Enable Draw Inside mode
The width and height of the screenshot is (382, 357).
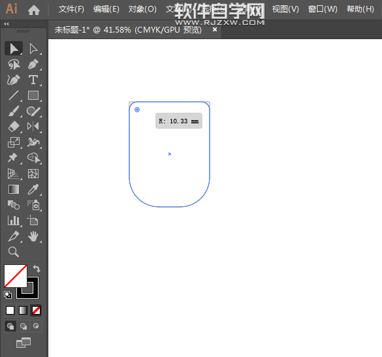pyautogui.click(x=36, y=326)
